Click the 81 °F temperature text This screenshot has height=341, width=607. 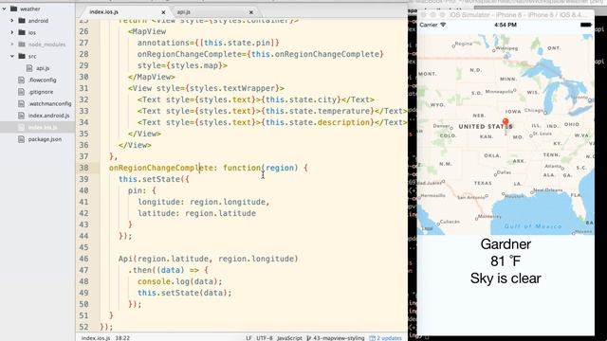pyautogui.click(x=506, y=261)
